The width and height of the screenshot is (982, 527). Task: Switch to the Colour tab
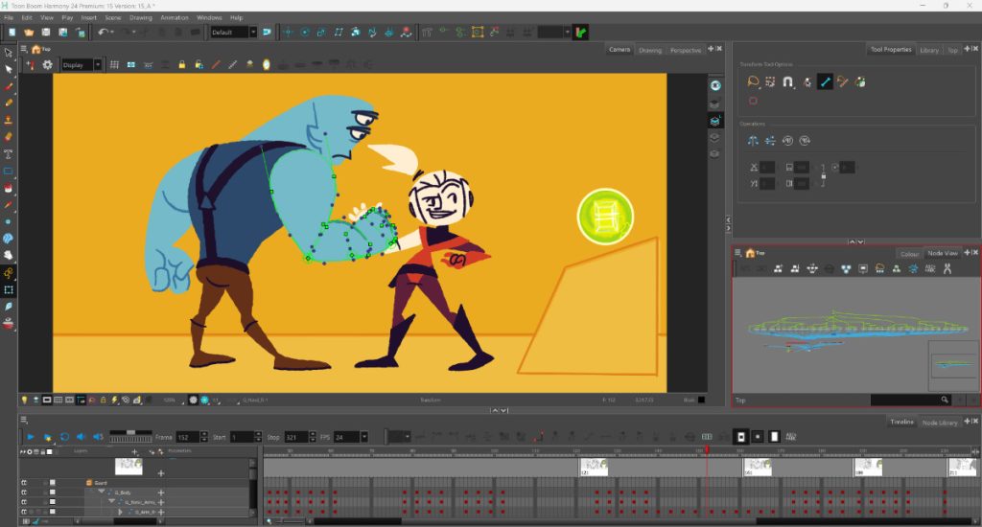(x=909, y=254)
